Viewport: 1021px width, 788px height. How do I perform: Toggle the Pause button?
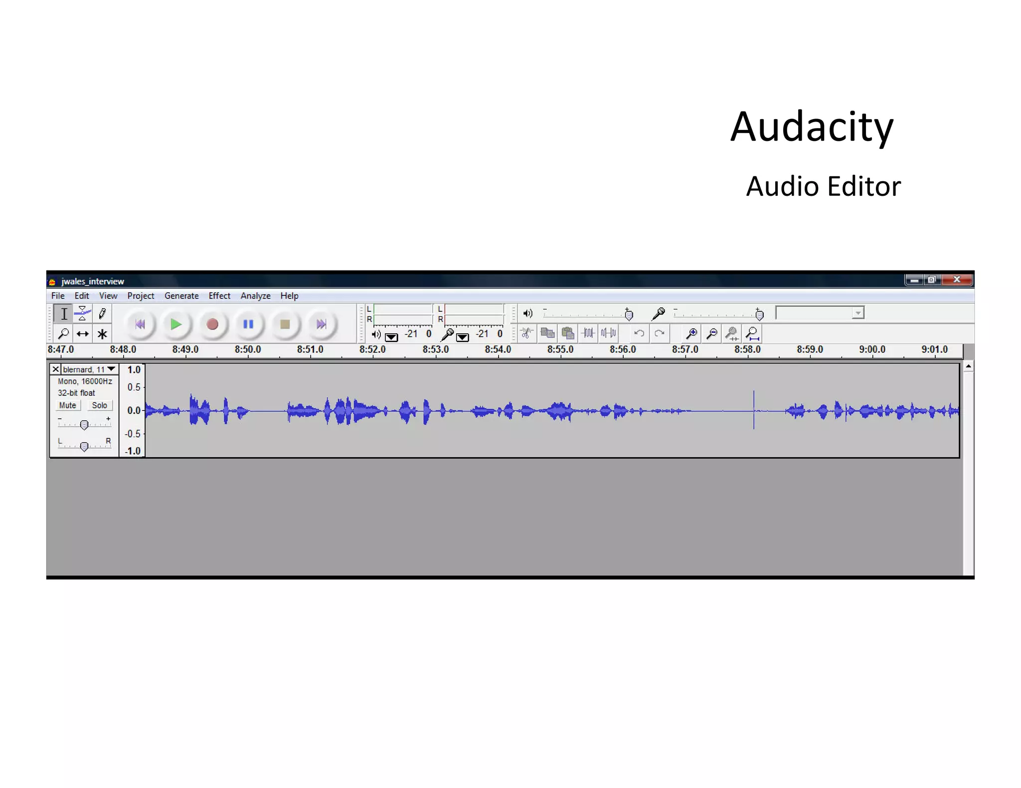coord(248,324)
